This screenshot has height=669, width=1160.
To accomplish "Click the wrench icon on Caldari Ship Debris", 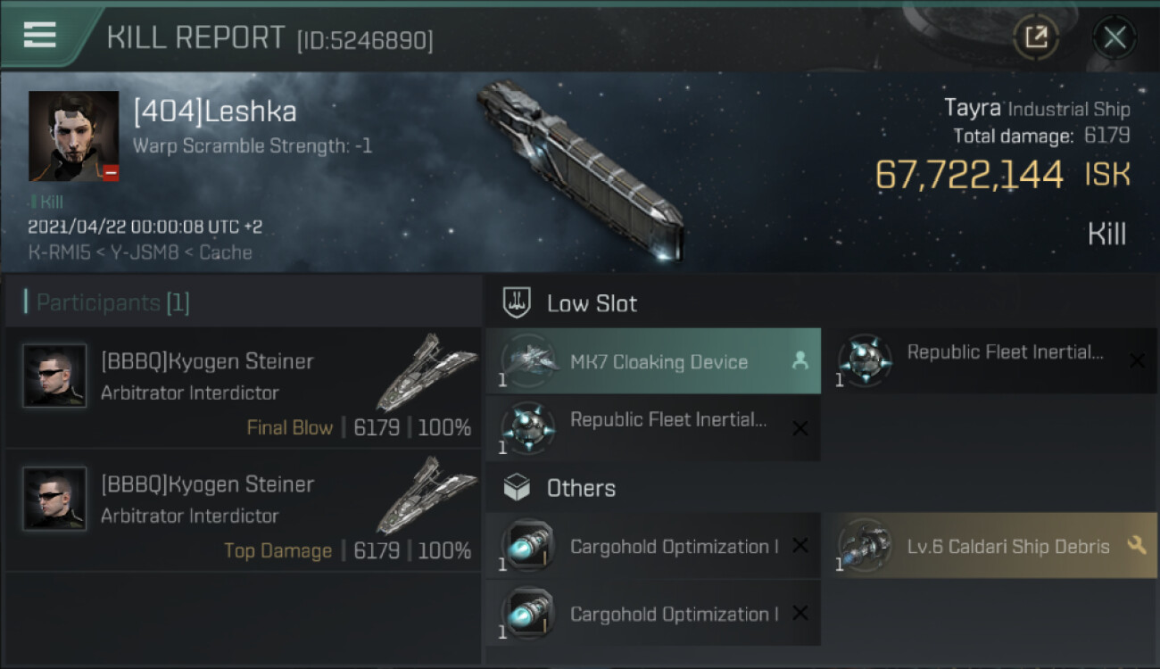I will pyautogui.click(x=1136, y=545).
